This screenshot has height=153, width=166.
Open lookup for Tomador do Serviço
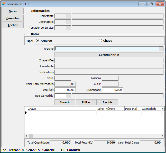click(x=69, y=28)
